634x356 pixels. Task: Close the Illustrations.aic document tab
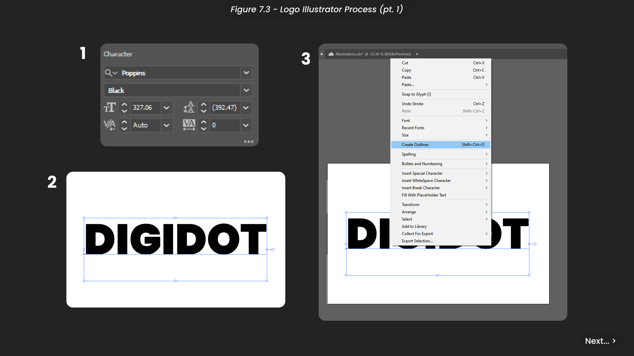417,54
